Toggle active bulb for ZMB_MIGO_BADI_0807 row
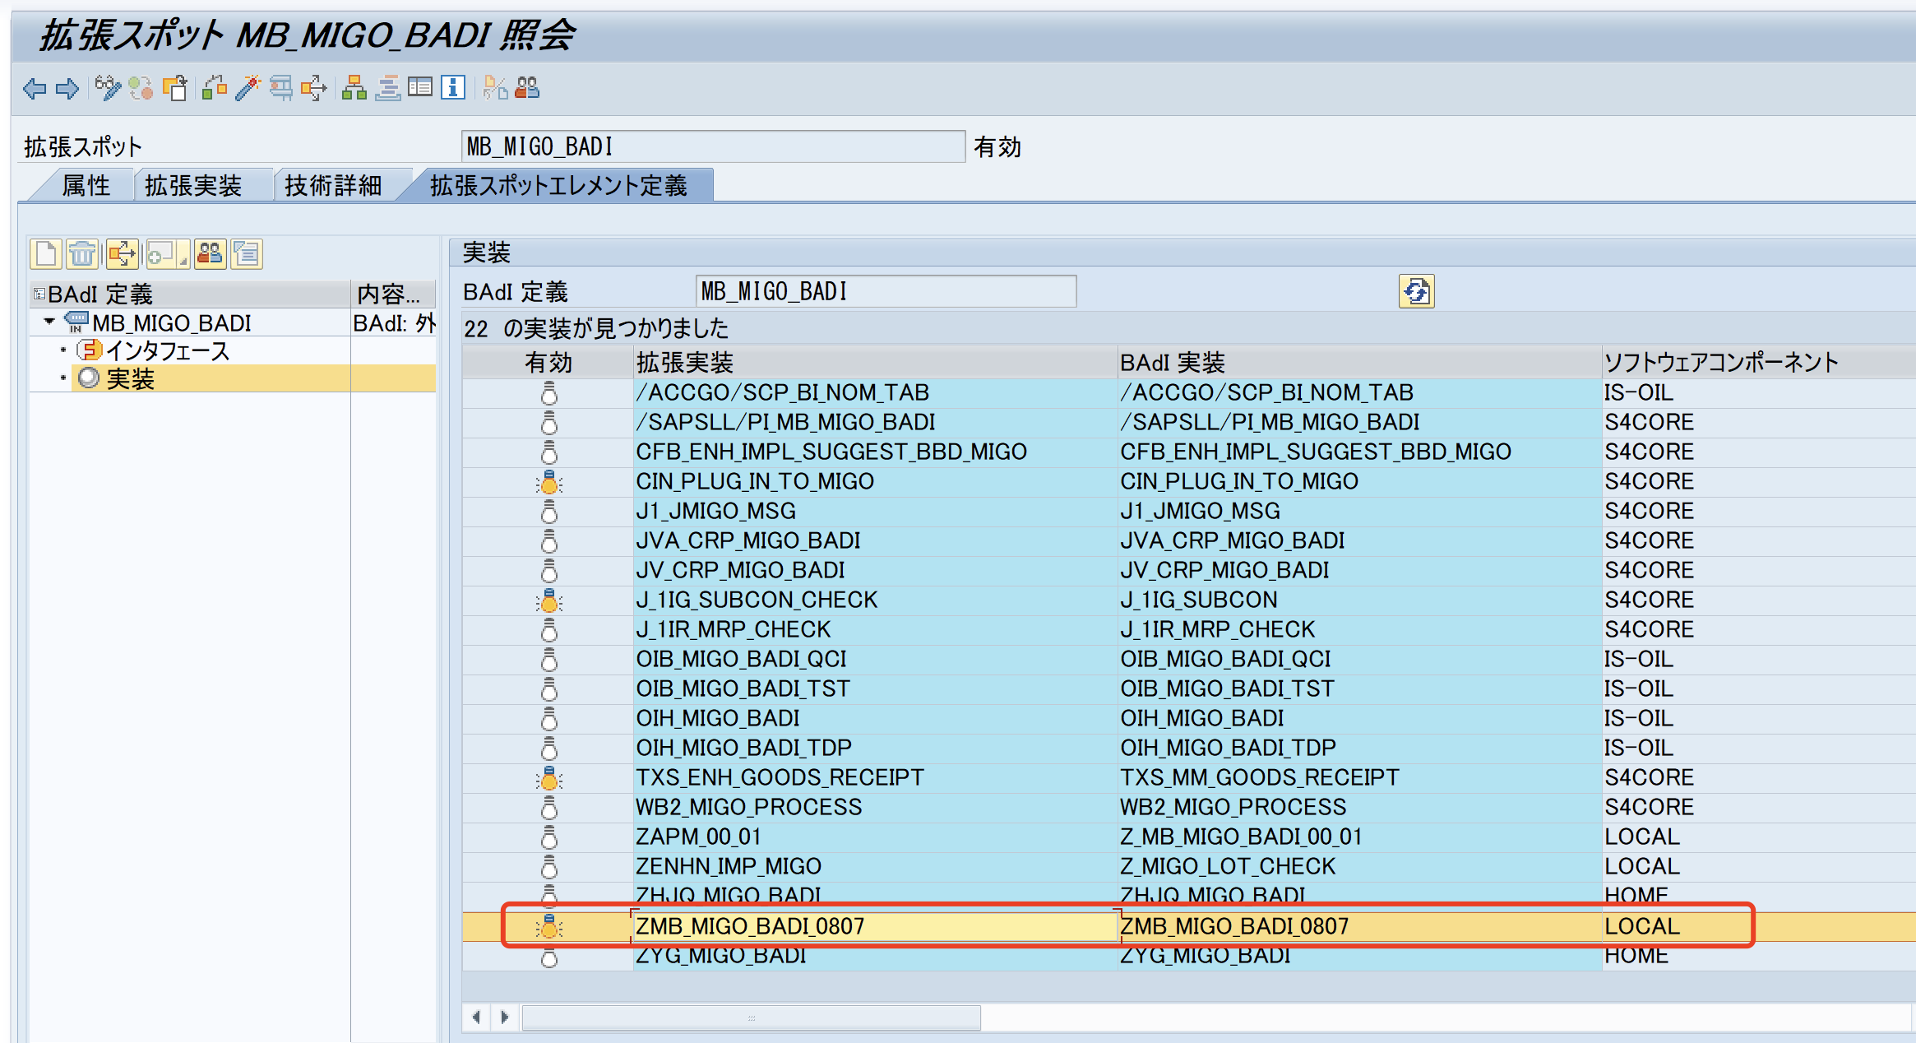This screenshot has height=1043, width=1916. coord(548,927)
